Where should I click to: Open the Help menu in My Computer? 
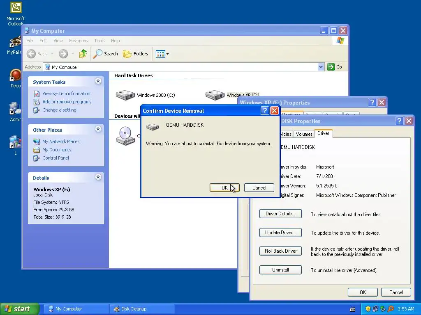click(115, 41)
